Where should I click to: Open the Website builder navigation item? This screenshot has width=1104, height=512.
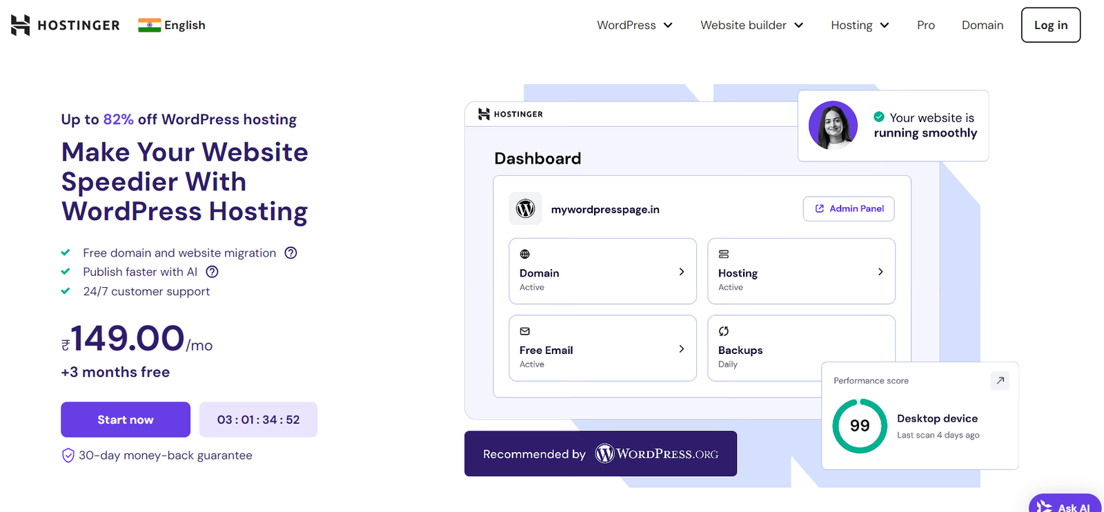(743, 26)
